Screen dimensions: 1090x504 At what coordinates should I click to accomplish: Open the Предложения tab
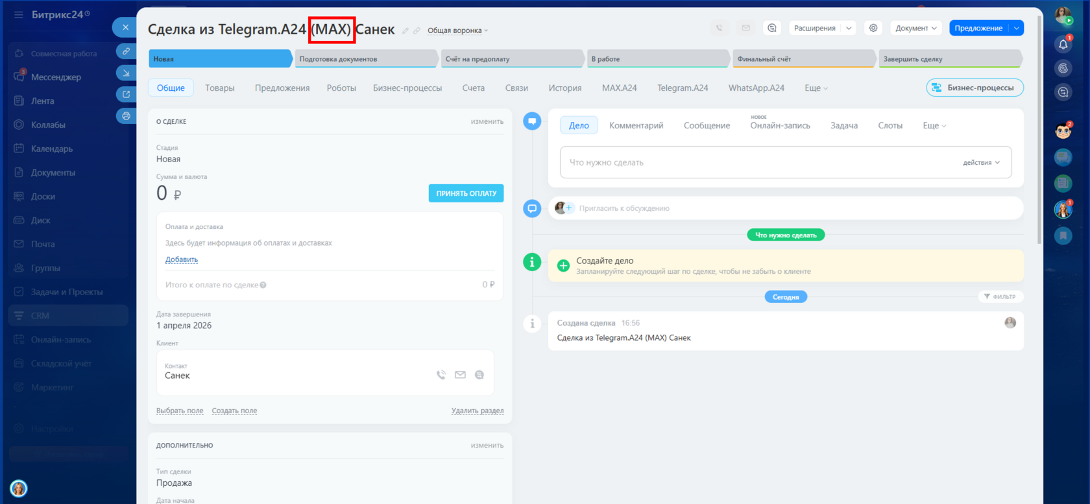point(282,88)
